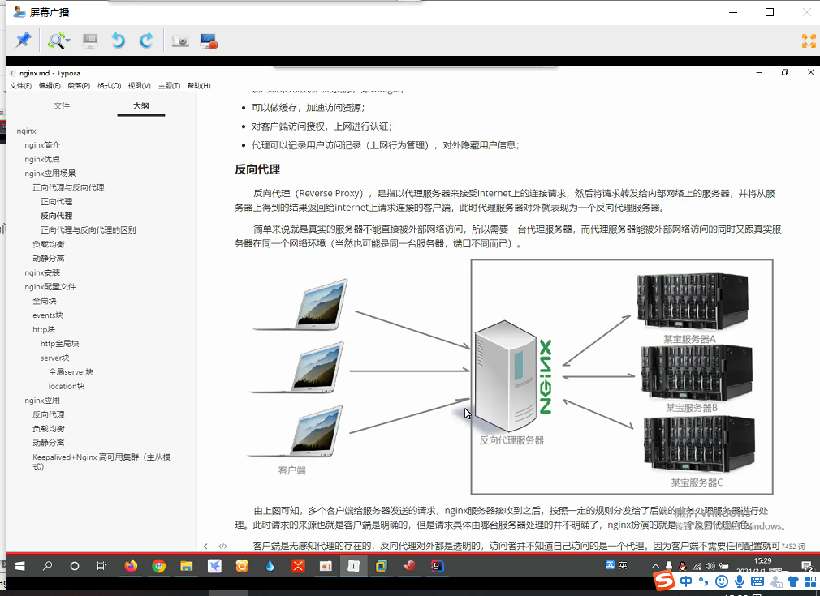The width and height of the screenshot is (820, 596).
Task: Click the monitor display icon in toolbar
Action: [90, 41]
